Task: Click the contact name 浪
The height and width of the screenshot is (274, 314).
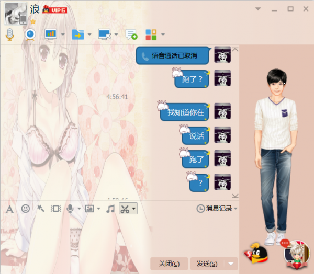Action: coord(35,9)
